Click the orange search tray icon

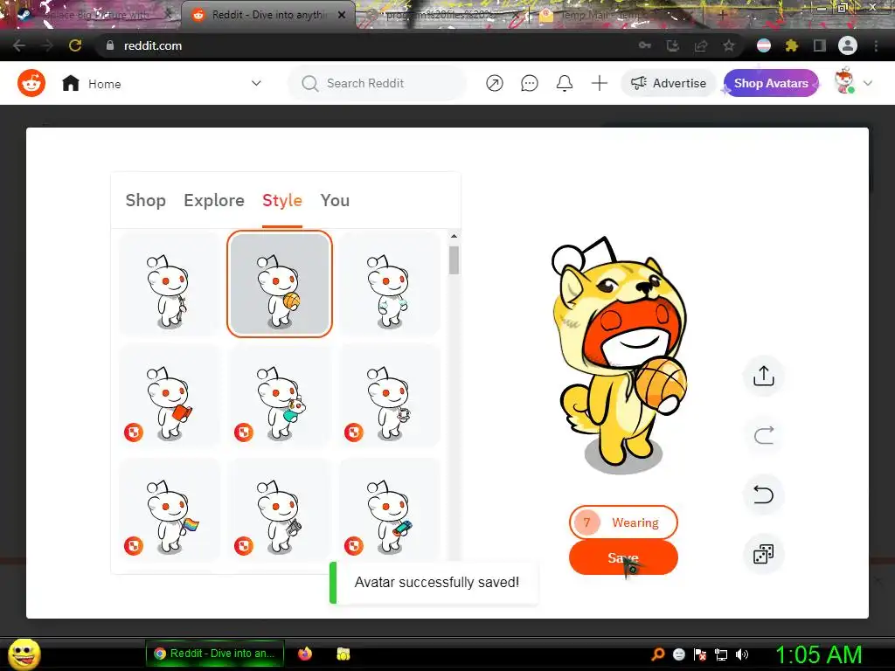657,654
